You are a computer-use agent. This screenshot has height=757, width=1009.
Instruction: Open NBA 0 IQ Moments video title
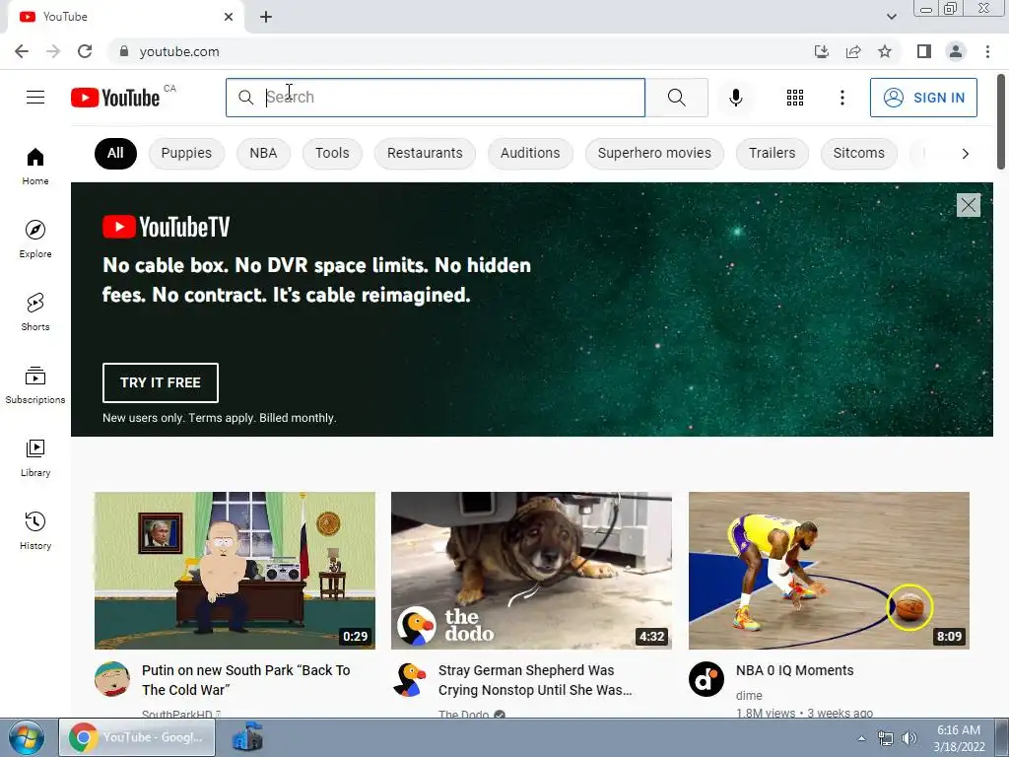point(795,670)
